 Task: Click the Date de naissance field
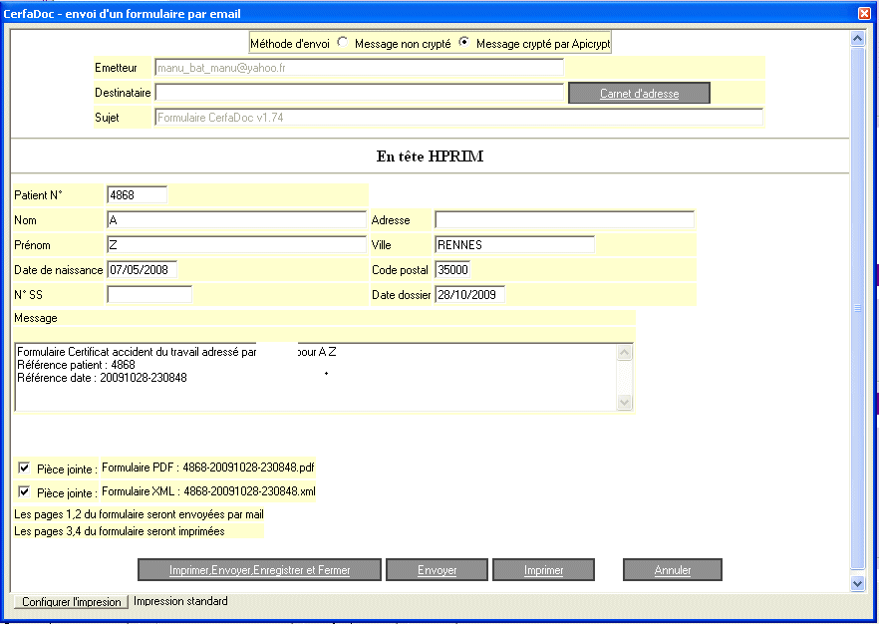(143, 269)
